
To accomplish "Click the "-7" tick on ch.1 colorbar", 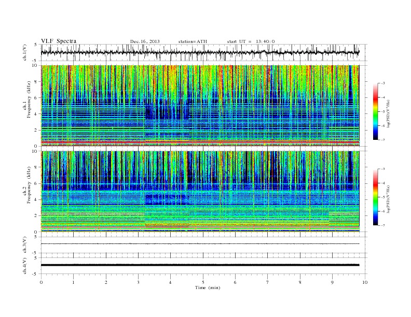I will pyautogui.click(x=383, y=140).
